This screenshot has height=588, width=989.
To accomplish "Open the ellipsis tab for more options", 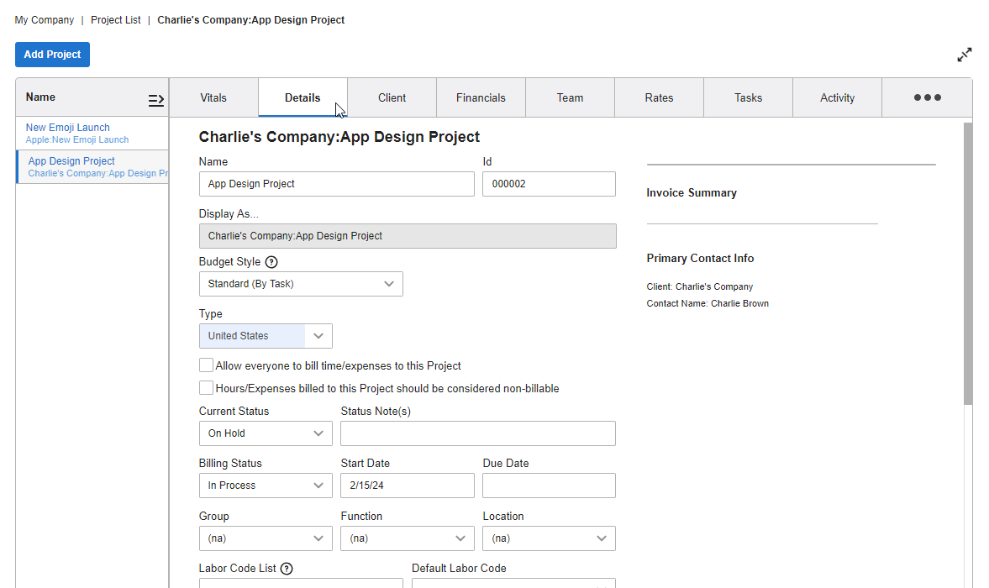I will (926, 97).
